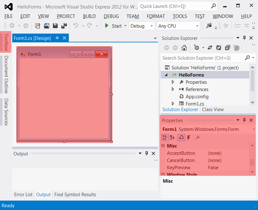Sort properties alphabetically
The height and width of the screenshot is (210, 258).
click(172, 137)
